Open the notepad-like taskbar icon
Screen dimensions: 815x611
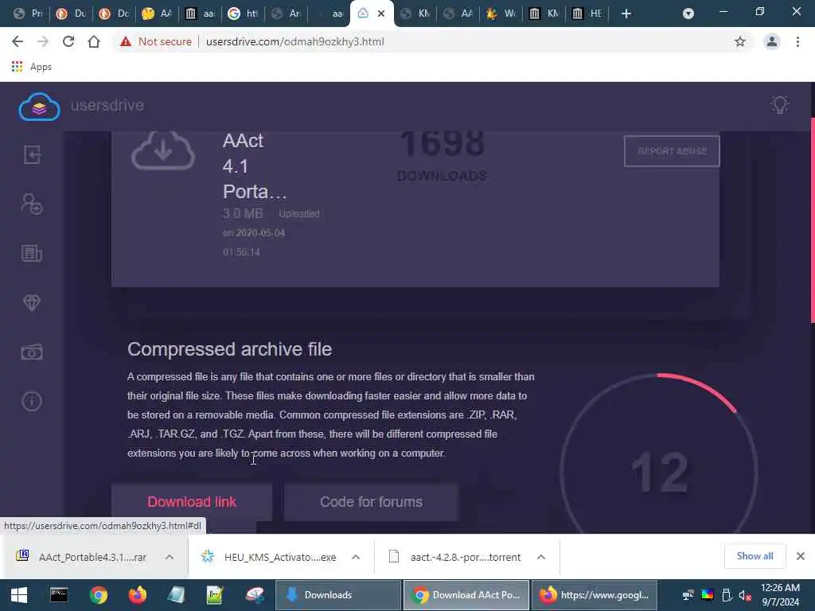pos(176,595)
